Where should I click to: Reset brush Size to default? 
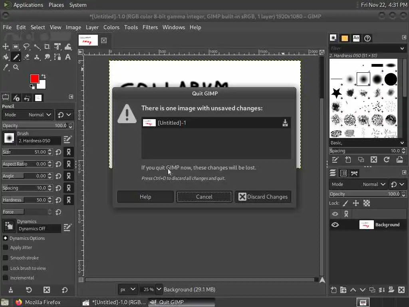58,152
